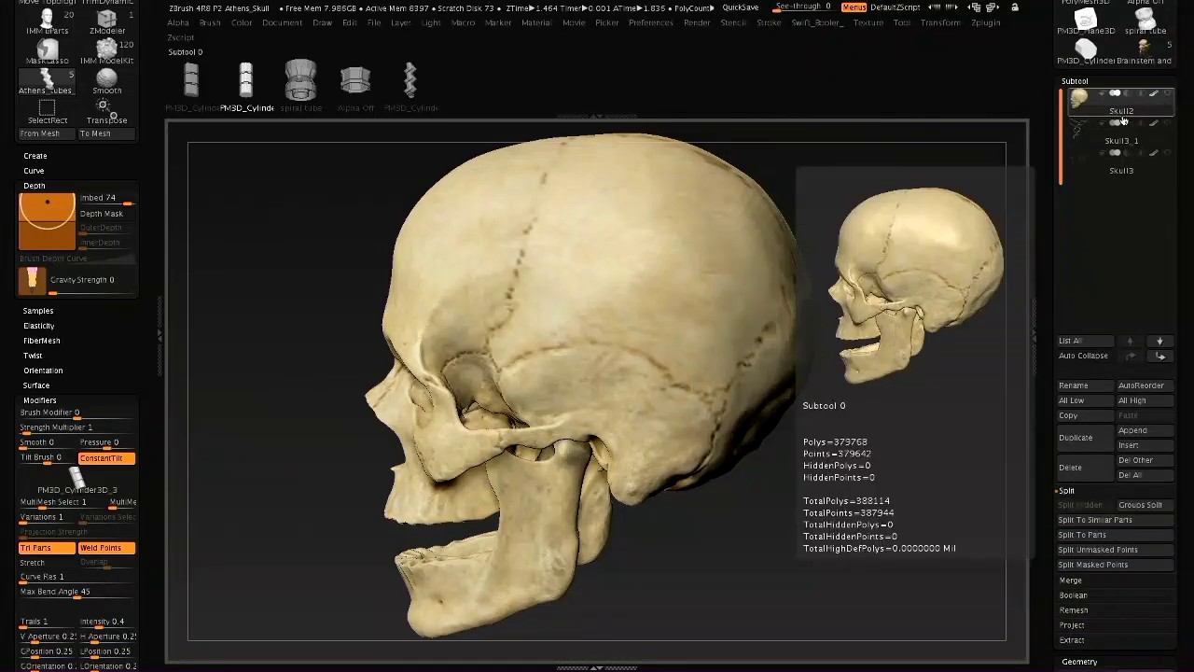Toggle visibility of Skull2 subtool
1194x672 pixels.
tap(1167, 94)
